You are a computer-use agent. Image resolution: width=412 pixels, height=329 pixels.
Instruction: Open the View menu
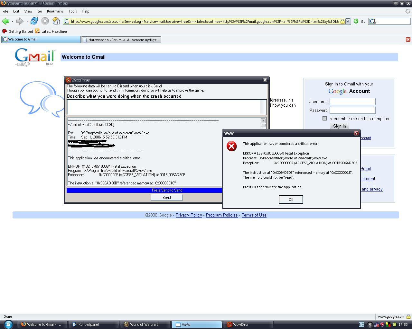pyautogui.click(x=28, y=11)
